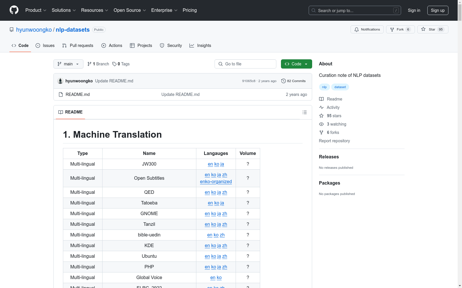Click the Sign in link
This screenshot has width=462, height=288.
(x=414, y=10)
